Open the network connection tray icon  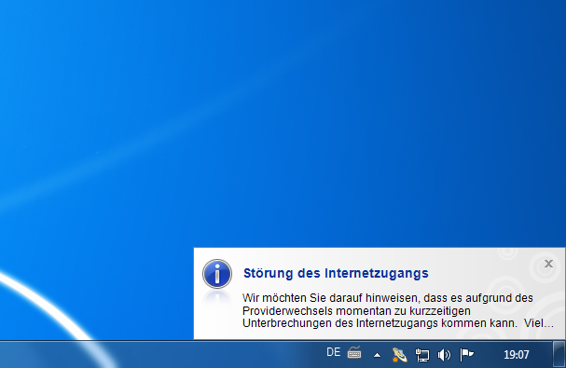pos(422,355)
